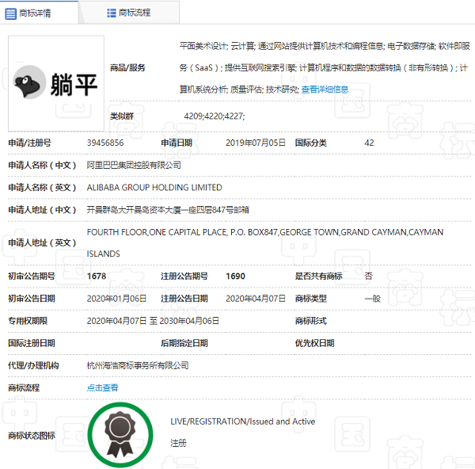
Task: Select preliminary announcement date 2020年01月06日
Action: pyautogui.click(x=116, y=299)
